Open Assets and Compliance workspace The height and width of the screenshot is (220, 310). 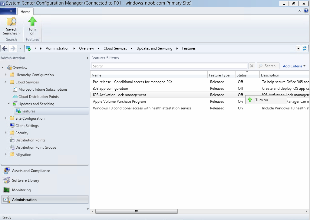(45, 171)
